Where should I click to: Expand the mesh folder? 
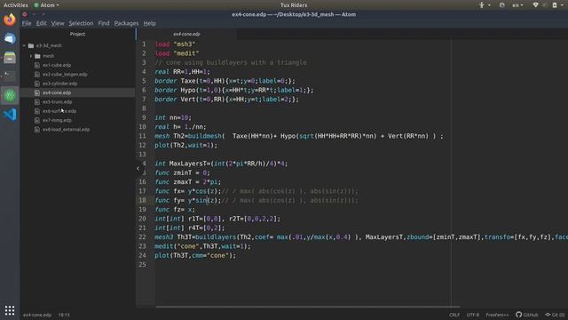31,56
